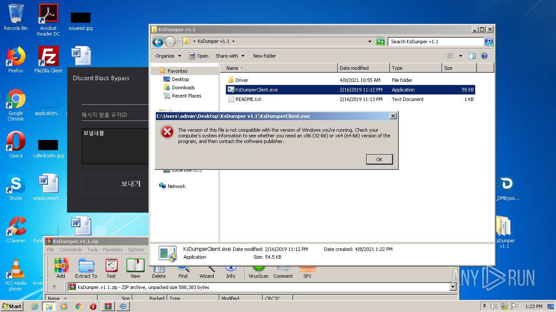556x312 pixels.
Task: Open Acrobat Reader DC desktop icon
Action: [x=48, y=20]
